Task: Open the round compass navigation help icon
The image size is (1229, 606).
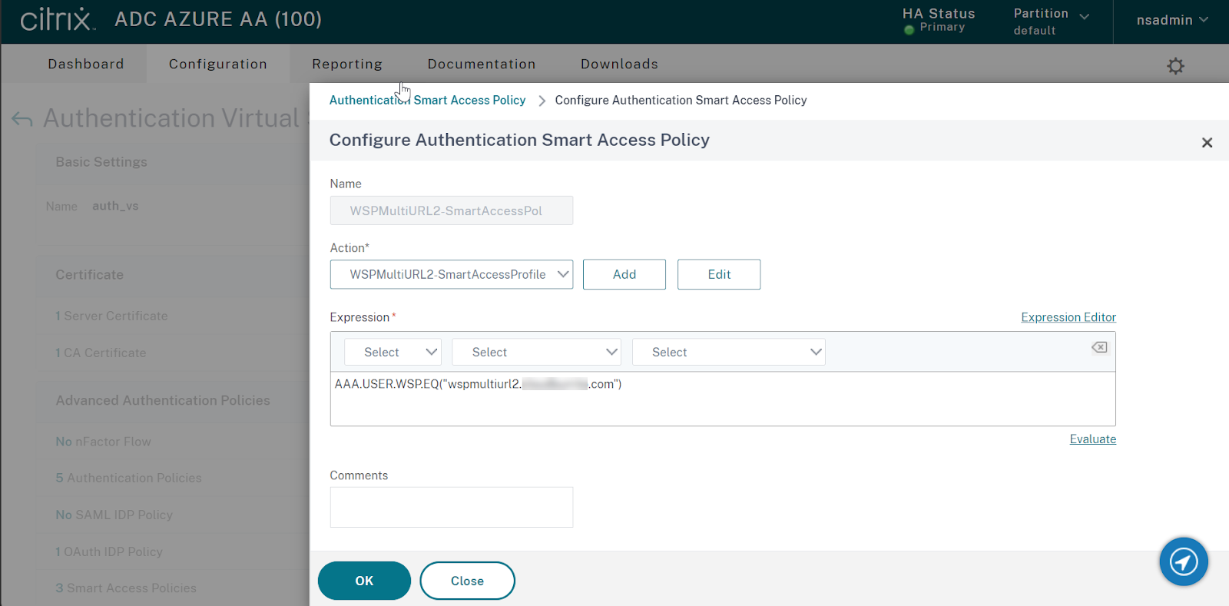Action: click(1183, 561)
